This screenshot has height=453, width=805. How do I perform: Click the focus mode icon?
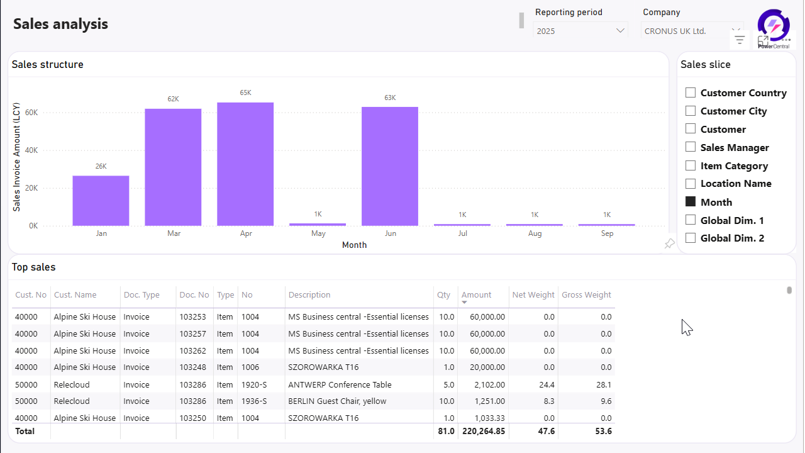(763, 40)
